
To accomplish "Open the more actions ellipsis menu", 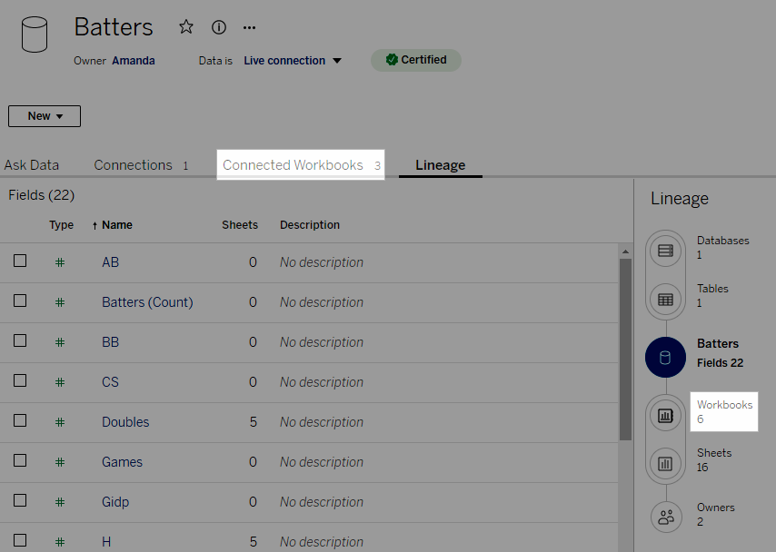I will click(x=249, y=27).
